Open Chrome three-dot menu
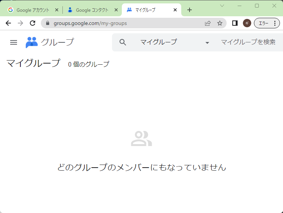Viewport: 283px width, 213px height. tap(275, 23)
